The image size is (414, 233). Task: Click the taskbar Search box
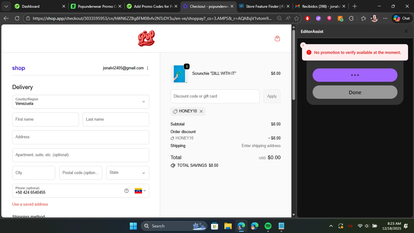coord(174,226)
